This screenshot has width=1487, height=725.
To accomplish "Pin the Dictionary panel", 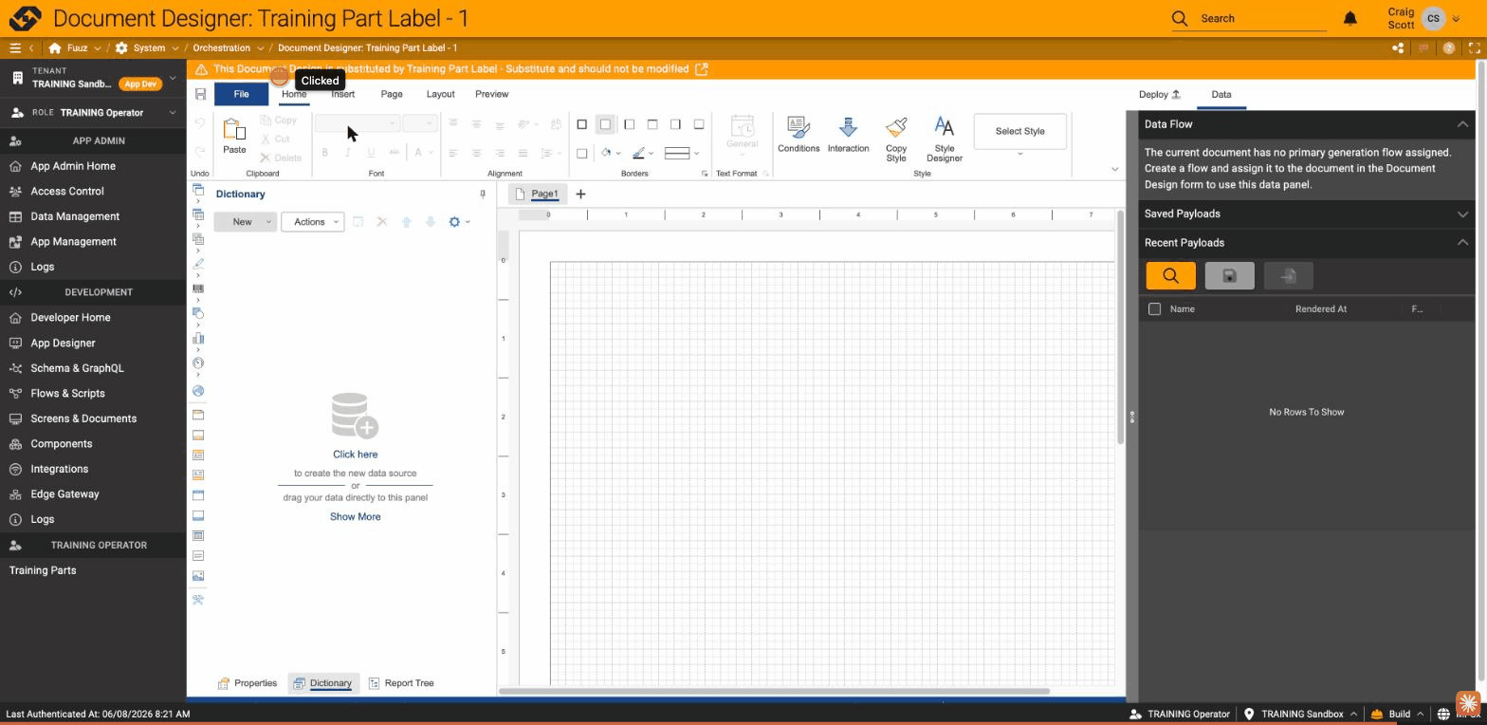I will coord(483,195).
